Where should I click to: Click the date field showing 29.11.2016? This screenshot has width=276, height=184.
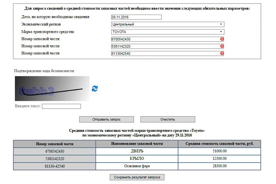(136, 17)
